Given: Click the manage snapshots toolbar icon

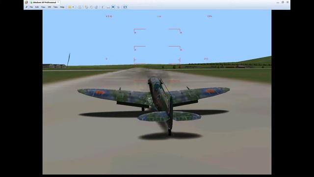Looking at the screenshot, I should pos(96,7).
